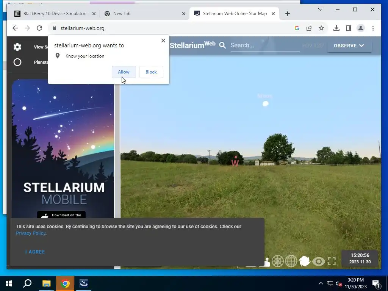The height and width of the screenshot is (291, 388).
Task: Open a new browser tab
Action: click(287, 14)
